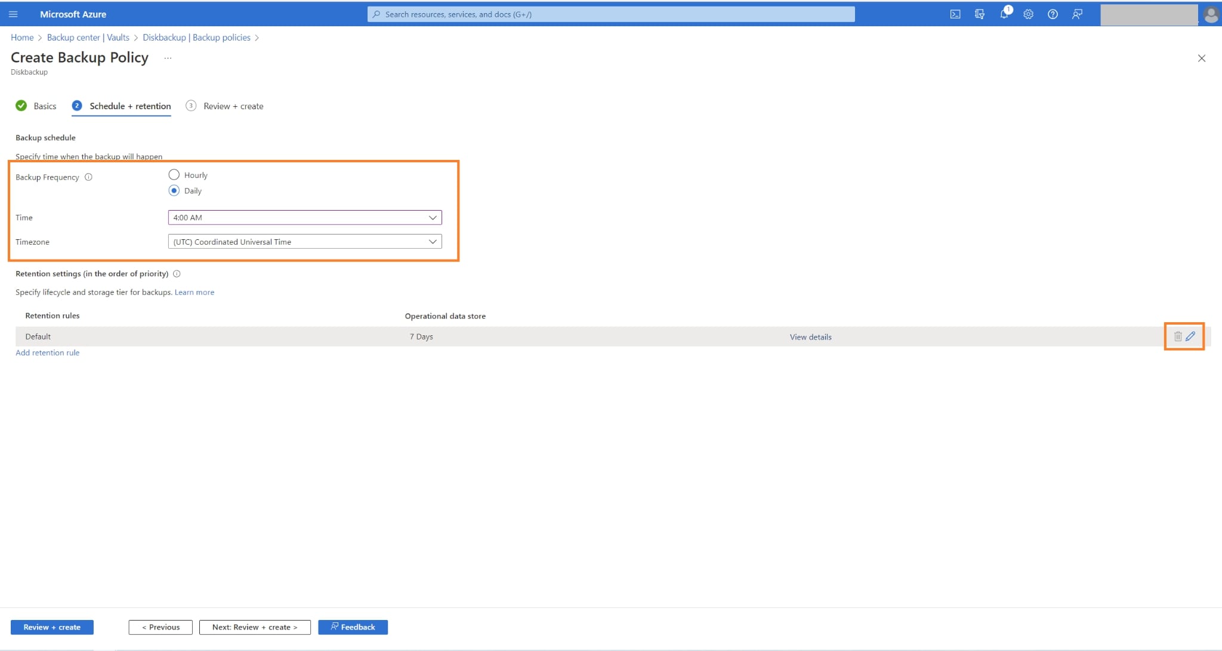Open the notifications bell
Viewport: 1222px width, 651px height.
tap(1004, 14)
